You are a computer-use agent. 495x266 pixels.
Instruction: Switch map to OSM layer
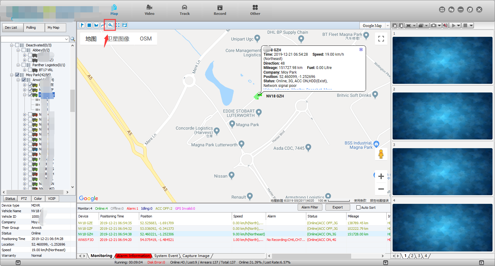(x=146, y=39)
